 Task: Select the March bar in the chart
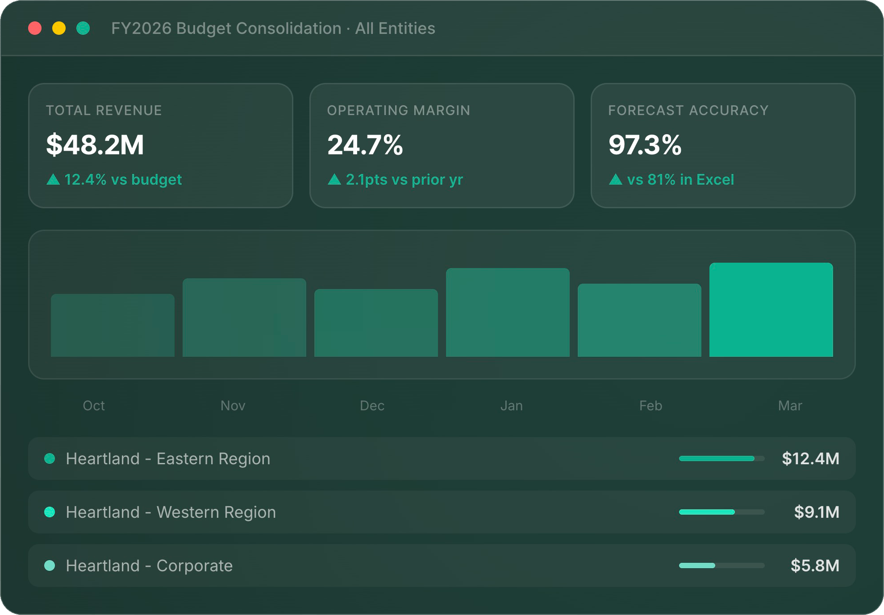(771, 310)
